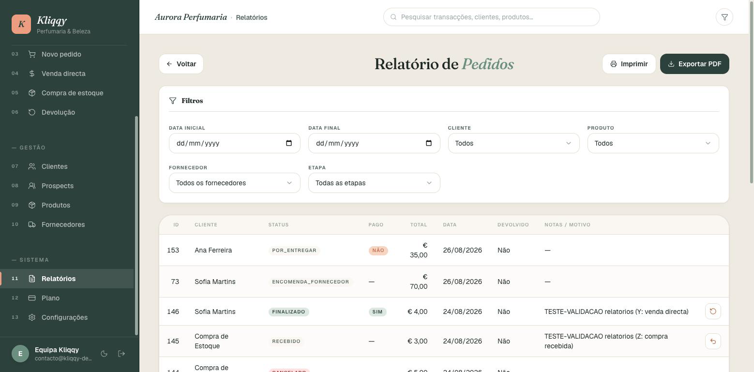Click the Data Final date field
The width and height of the screenshot is (754, 372).
coord(374,143)
